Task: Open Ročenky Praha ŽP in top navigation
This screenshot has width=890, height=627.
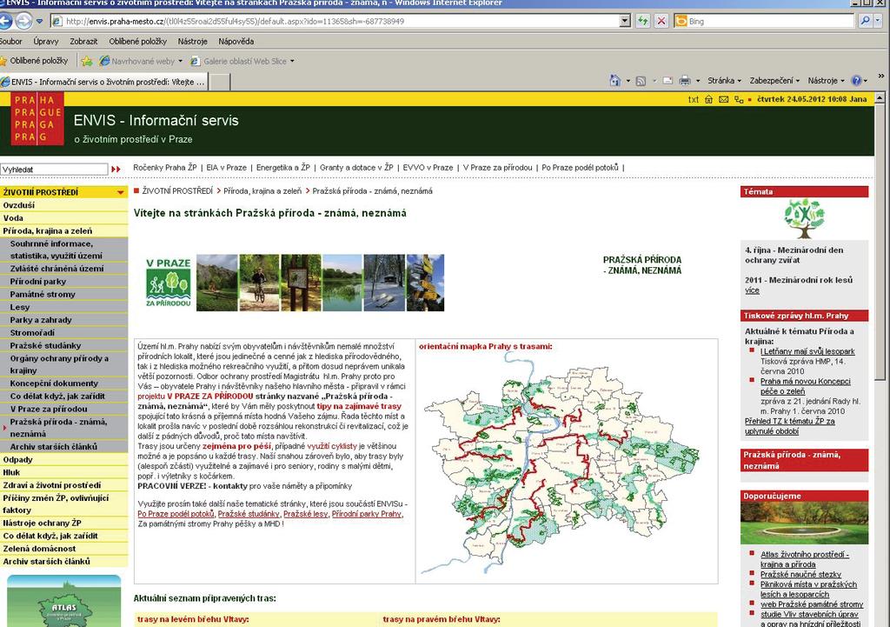Action: (x=164, y=168)
